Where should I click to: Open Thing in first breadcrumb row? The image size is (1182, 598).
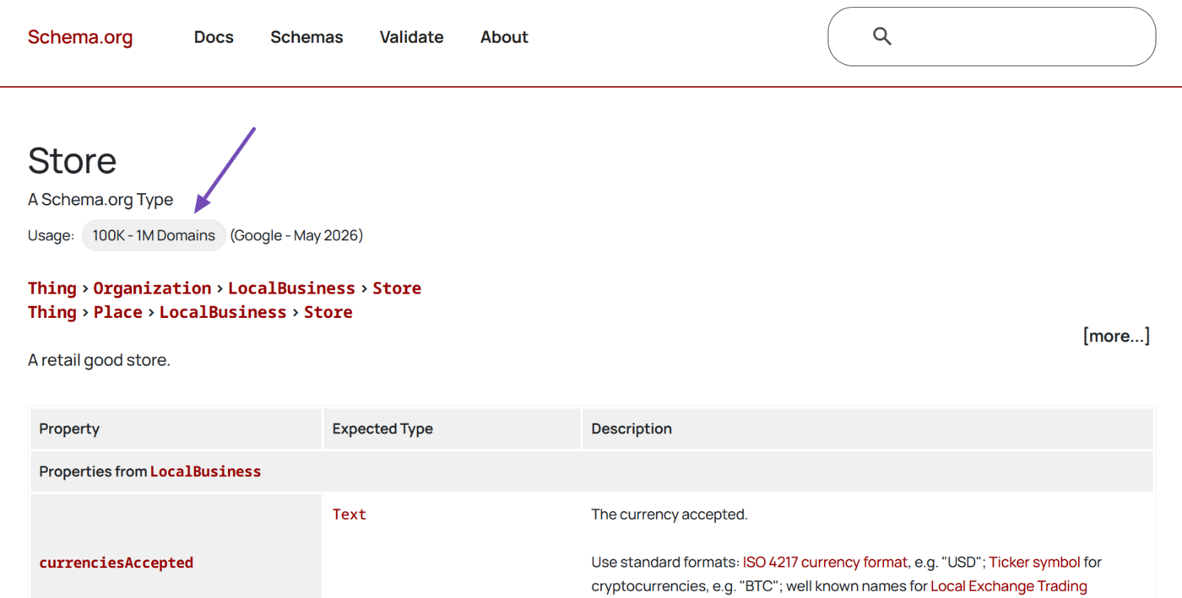point(52,288)
